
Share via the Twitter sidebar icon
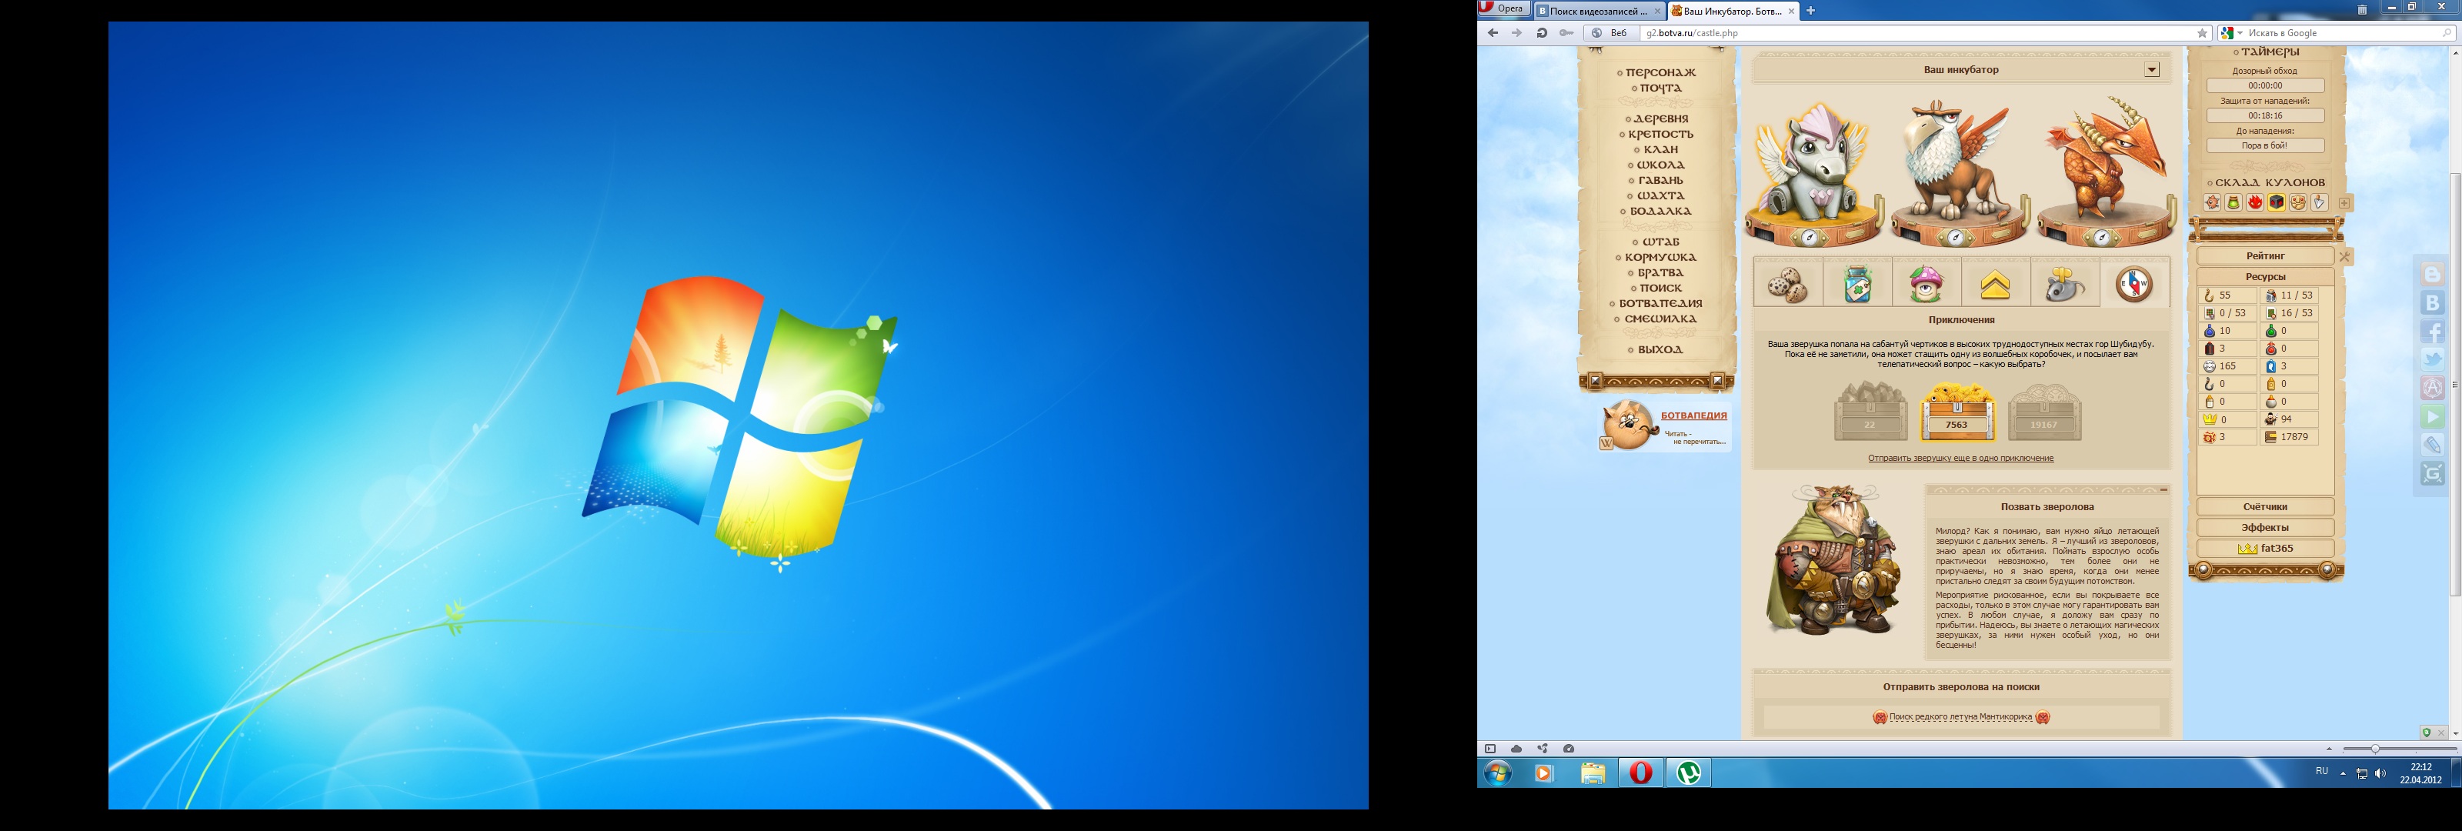(x=2432, y=359)
